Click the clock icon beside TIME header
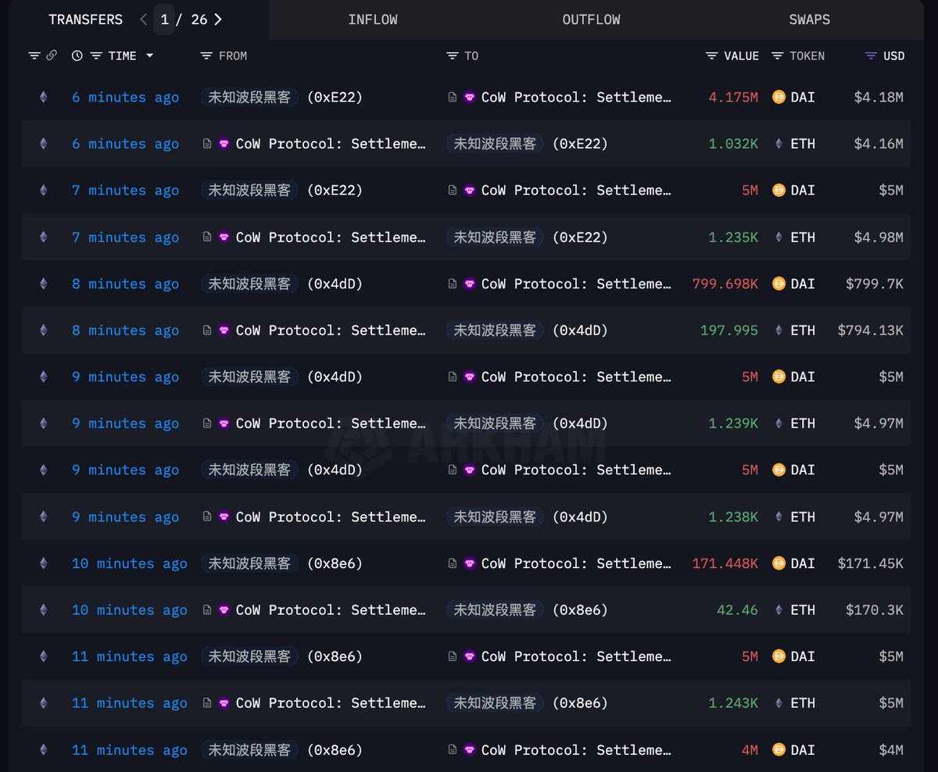938x772 pixels. point(77,55)
